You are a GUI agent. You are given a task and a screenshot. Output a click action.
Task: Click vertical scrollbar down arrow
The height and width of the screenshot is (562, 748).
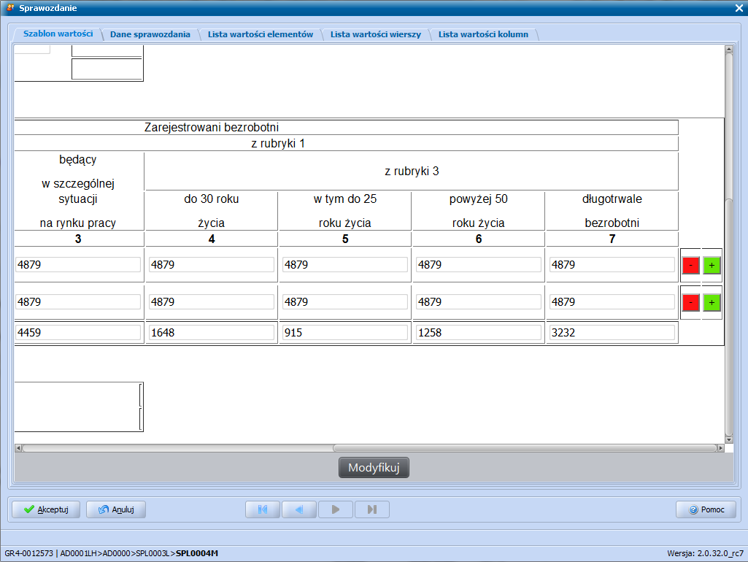[728, 439]
